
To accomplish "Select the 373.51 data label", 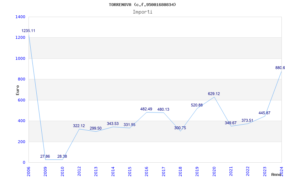I will (x=247, y=120).
